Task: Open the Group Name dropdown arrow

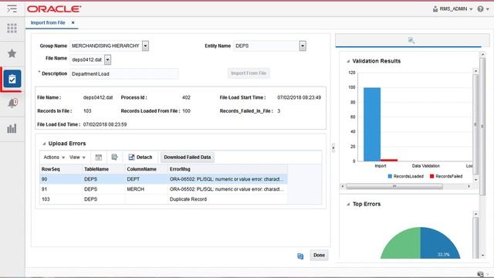Action: click(145, 46)
